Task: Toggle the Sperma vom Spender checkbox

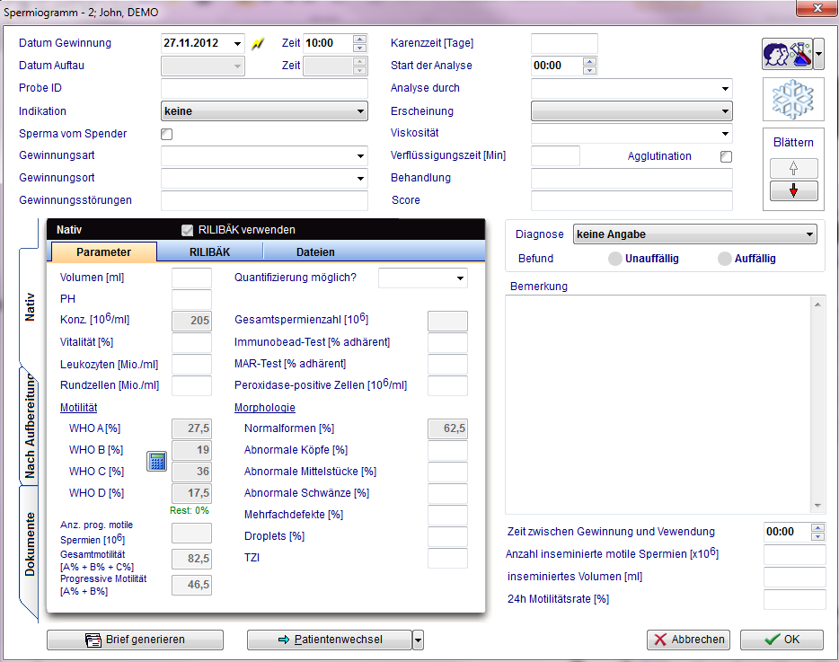Action: (166, 134)
